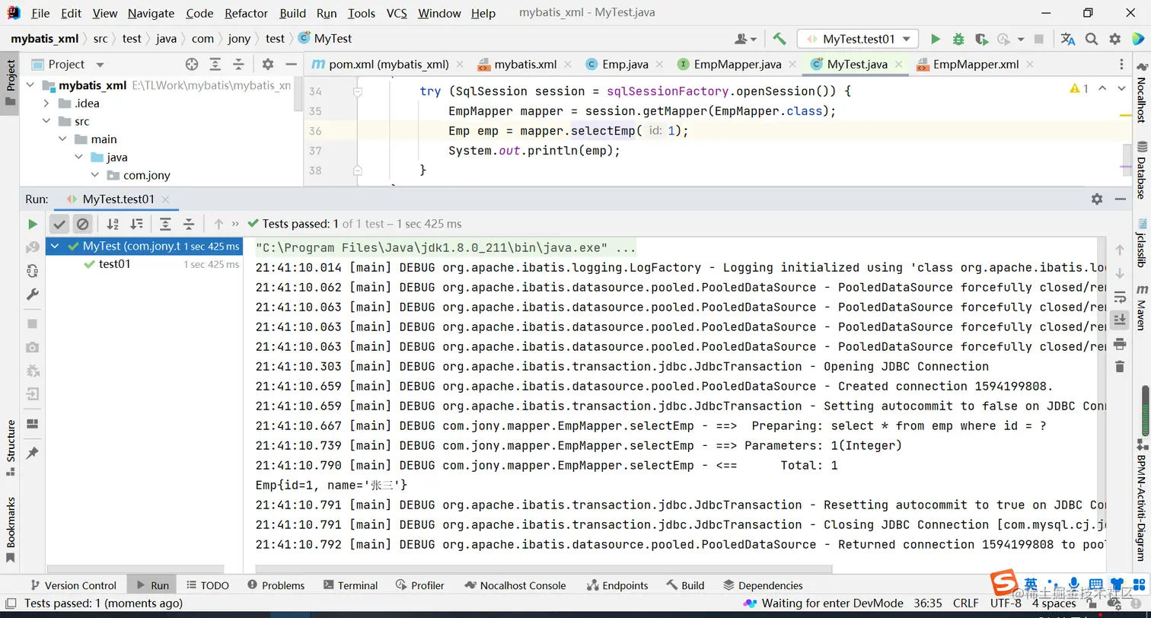Open the Nocalhost Console tool window
This screenshot has width=1151, height=618.
[x=515, y=585]
